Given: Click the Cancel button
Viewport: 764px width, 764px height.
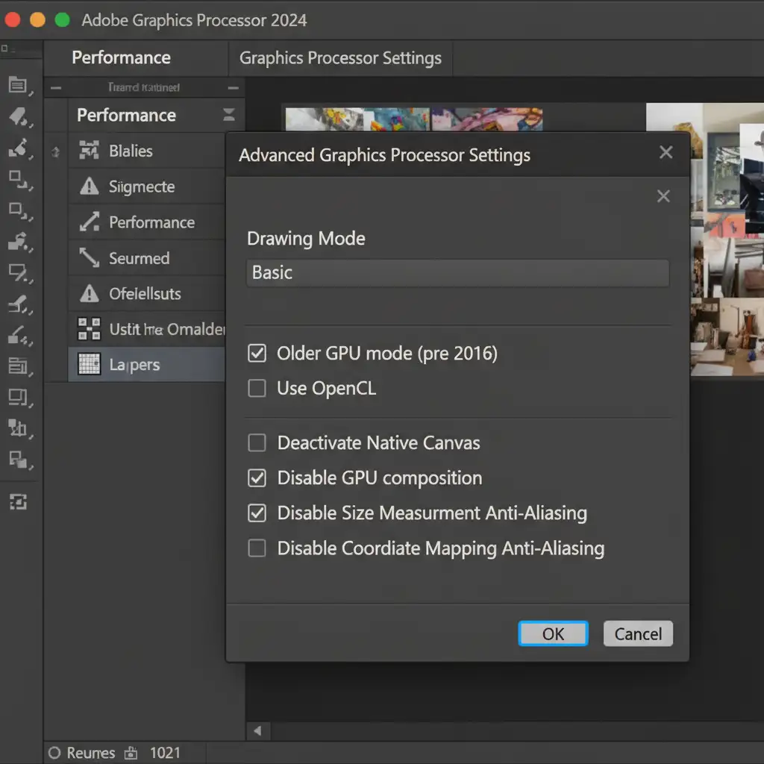Looking at the screenshot, I should point(638,634).
